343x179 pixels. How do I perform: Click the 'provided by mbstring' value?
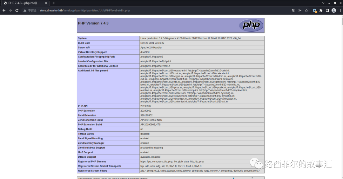[151, 148]
